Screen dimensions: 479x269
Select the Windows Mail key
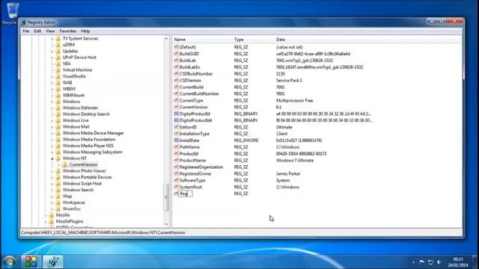coord(76,127)
